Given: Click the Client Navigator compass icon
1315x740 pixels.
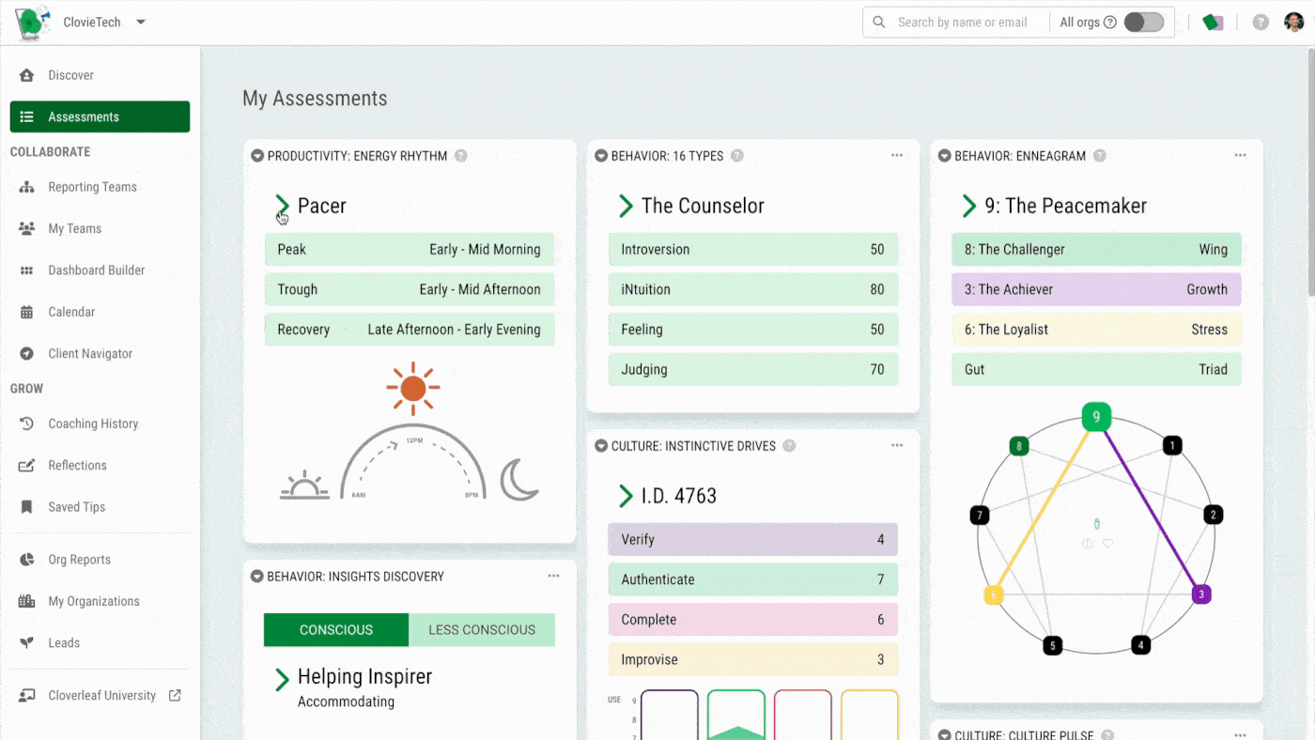Looking at the screenshot, I should [27, 354].
